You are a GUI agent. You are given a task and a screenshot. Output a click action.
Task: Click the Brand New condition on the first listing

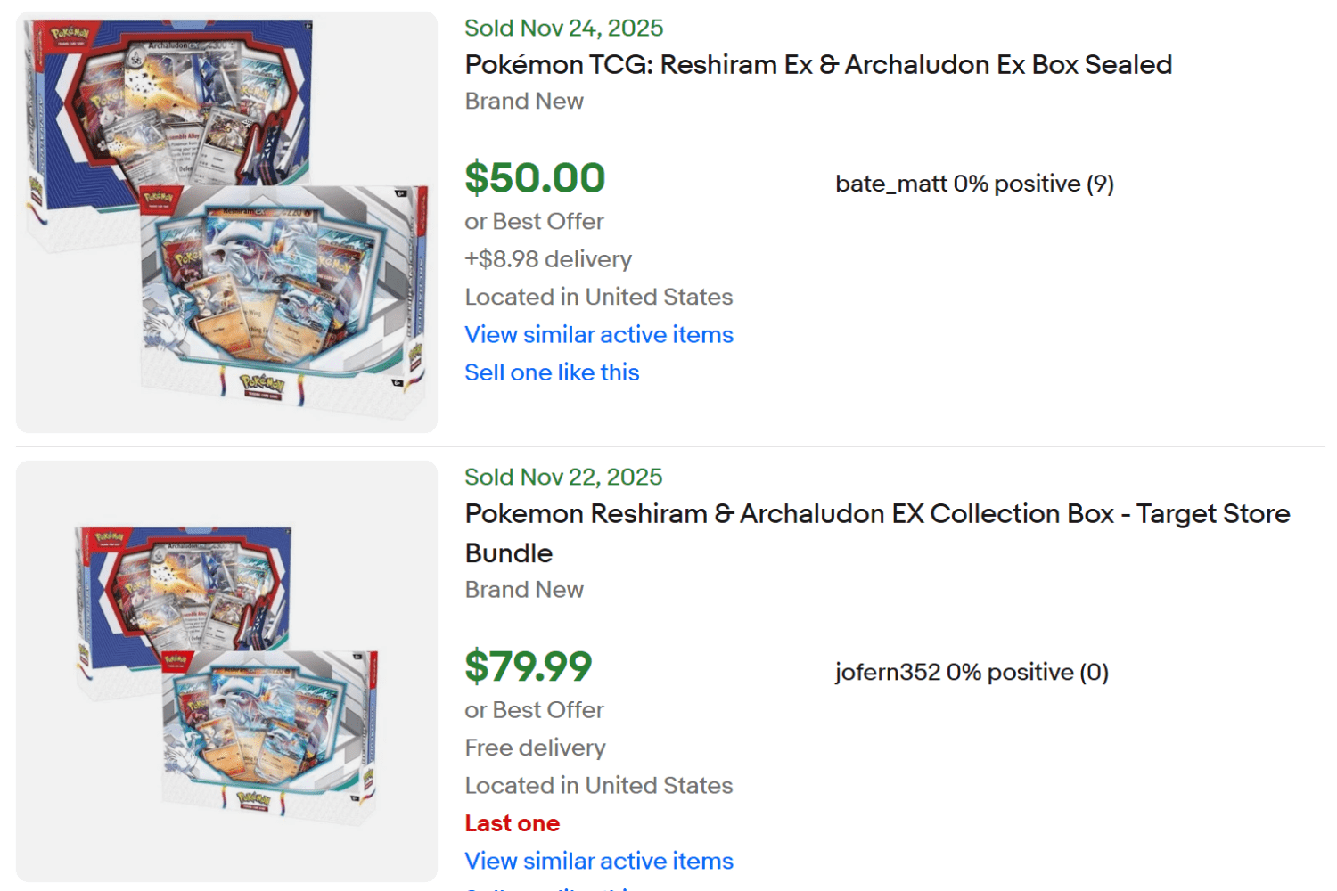(523, 101)
